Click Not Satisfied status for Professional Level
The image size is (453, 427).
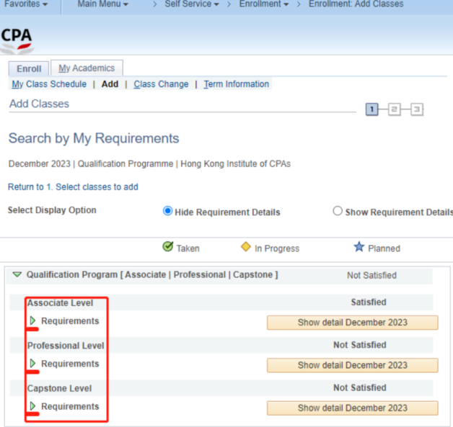[x=360, y=345]
